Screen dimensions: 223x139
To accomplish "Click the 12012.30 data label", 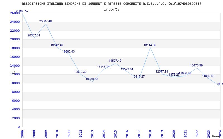I will point(80,72).
